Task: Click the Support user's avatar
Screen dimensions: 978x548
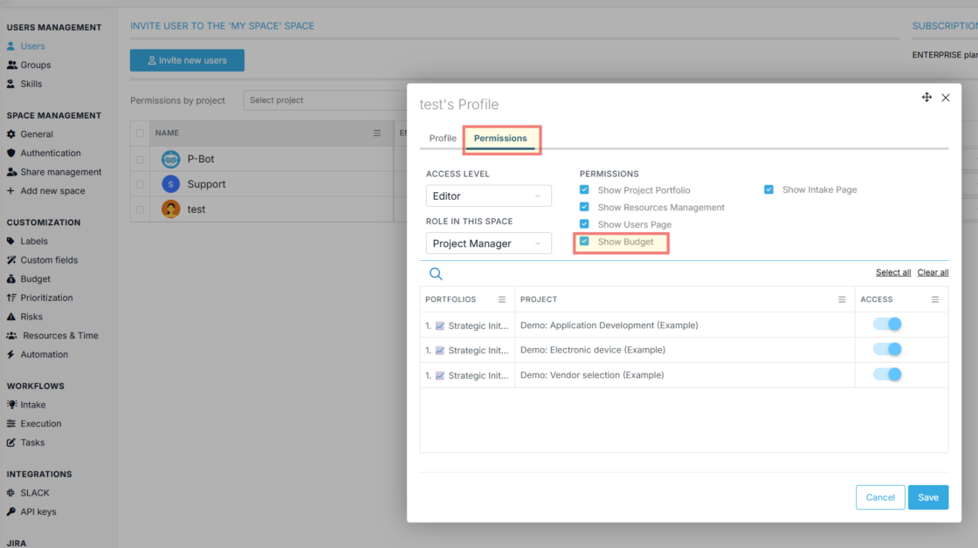Action: 170,184
